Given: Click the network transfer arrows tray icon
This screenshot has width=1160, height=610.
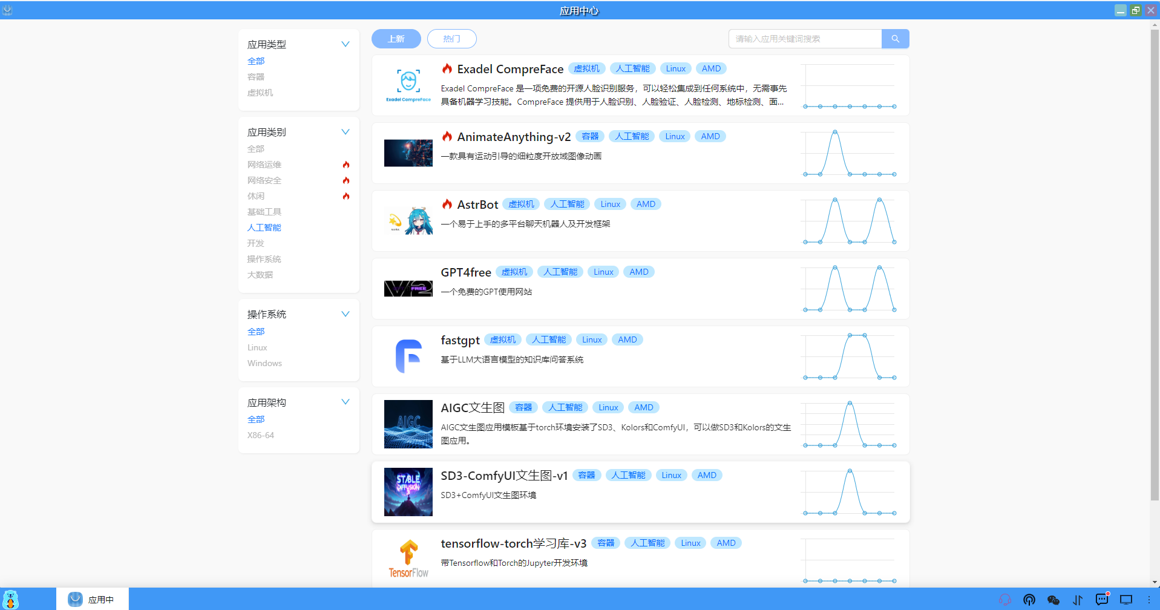Looking at the screenshot, I should tap(1078, 600).
